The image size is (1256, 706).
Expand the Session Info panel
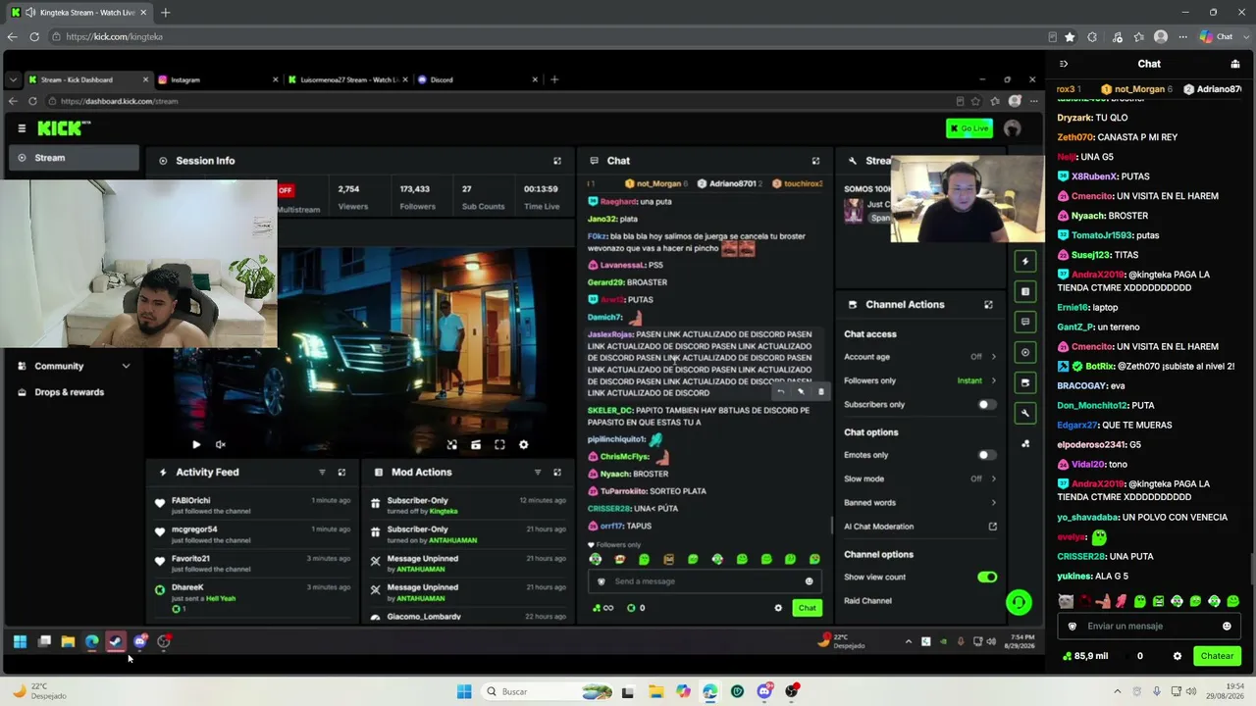click(557, 161)
